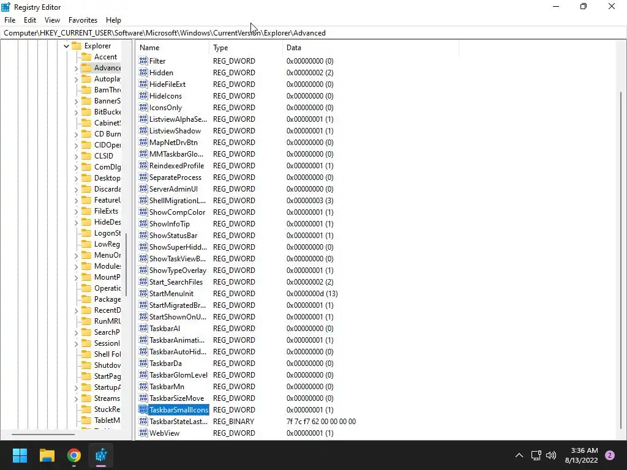Click the IconsOnly value icon
Image resolution: width=627 pixels, height=470 pixels.
143,107
